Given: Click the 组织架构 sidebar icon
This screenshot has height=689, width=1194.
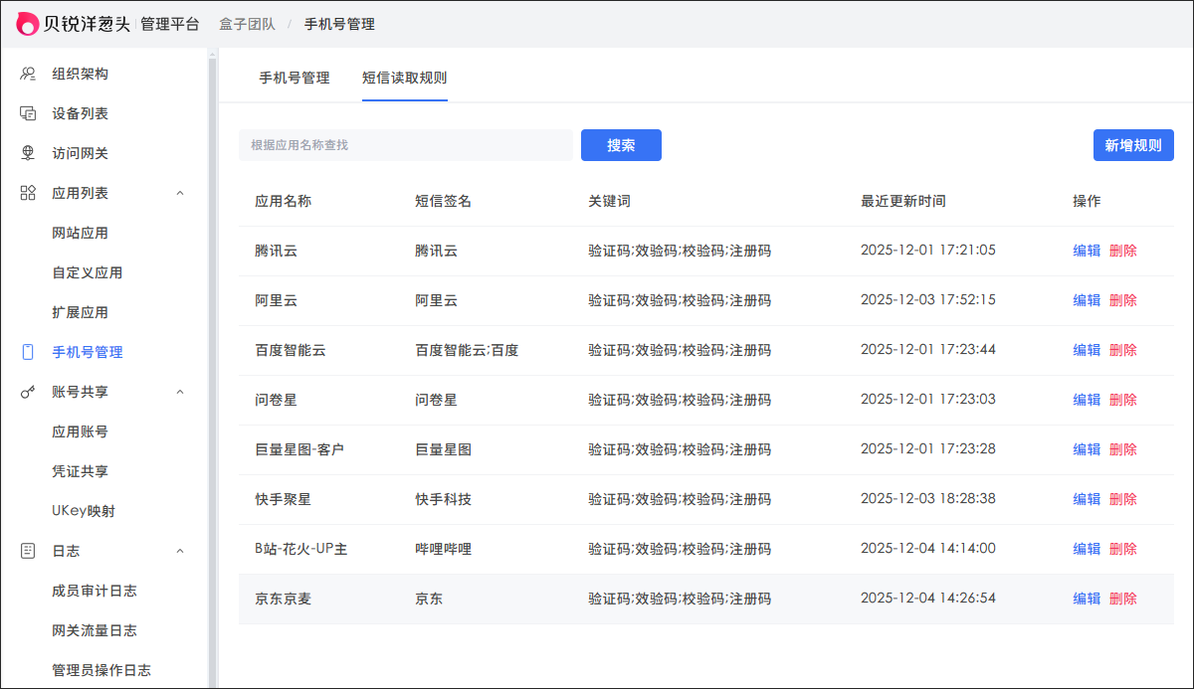Looking at the screenshot, I should click(28, 74).
